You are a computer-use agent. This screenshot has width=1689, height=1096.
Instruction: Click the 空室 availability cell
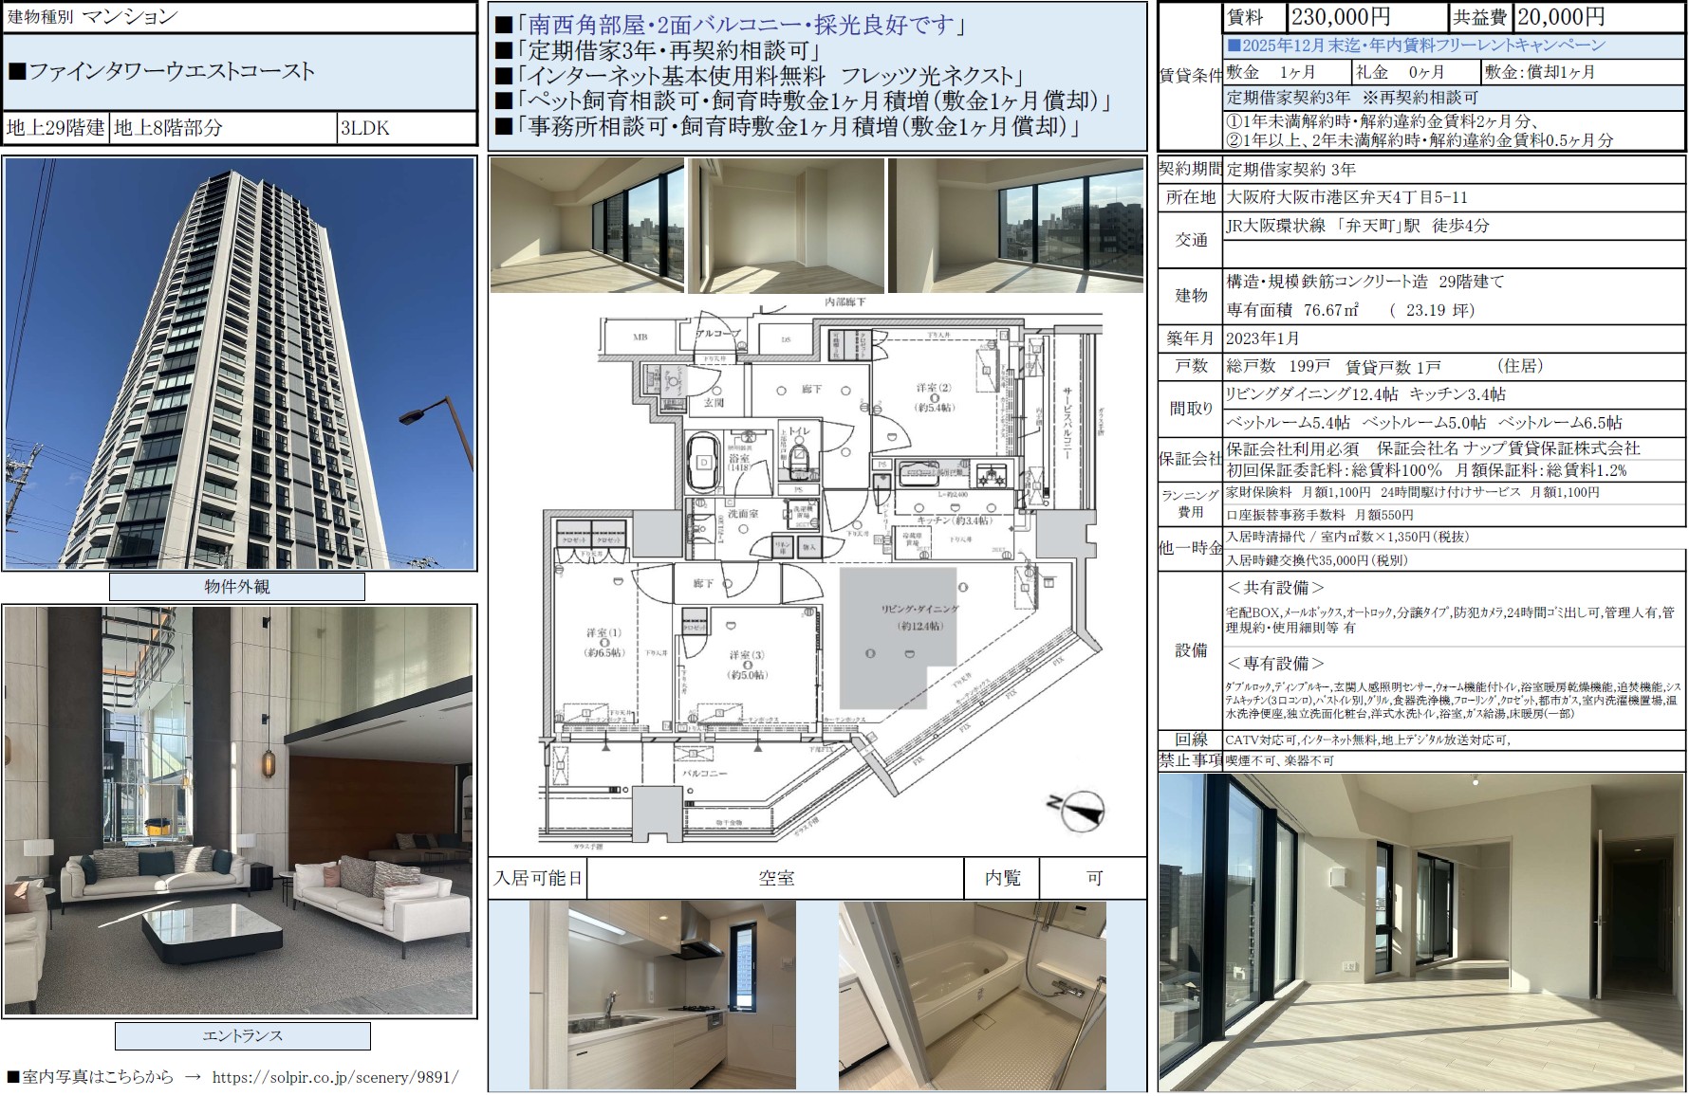[775, 879]
